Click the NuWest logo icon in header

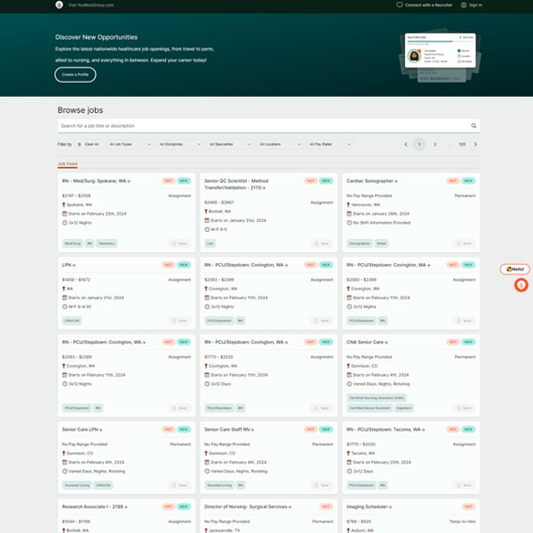(60, 4)
